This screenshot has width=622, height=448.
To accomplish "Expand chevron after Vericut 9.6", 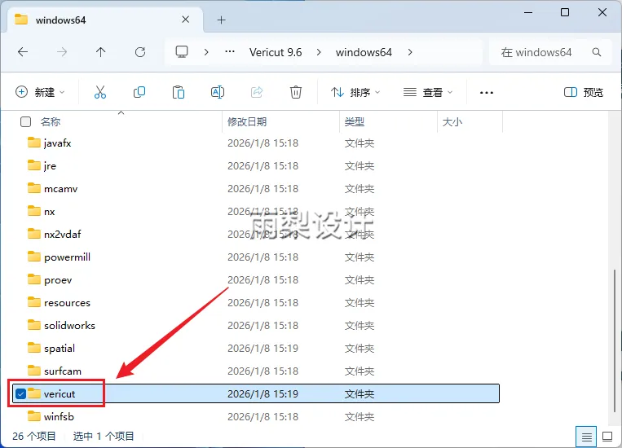I will click(319, 52).
